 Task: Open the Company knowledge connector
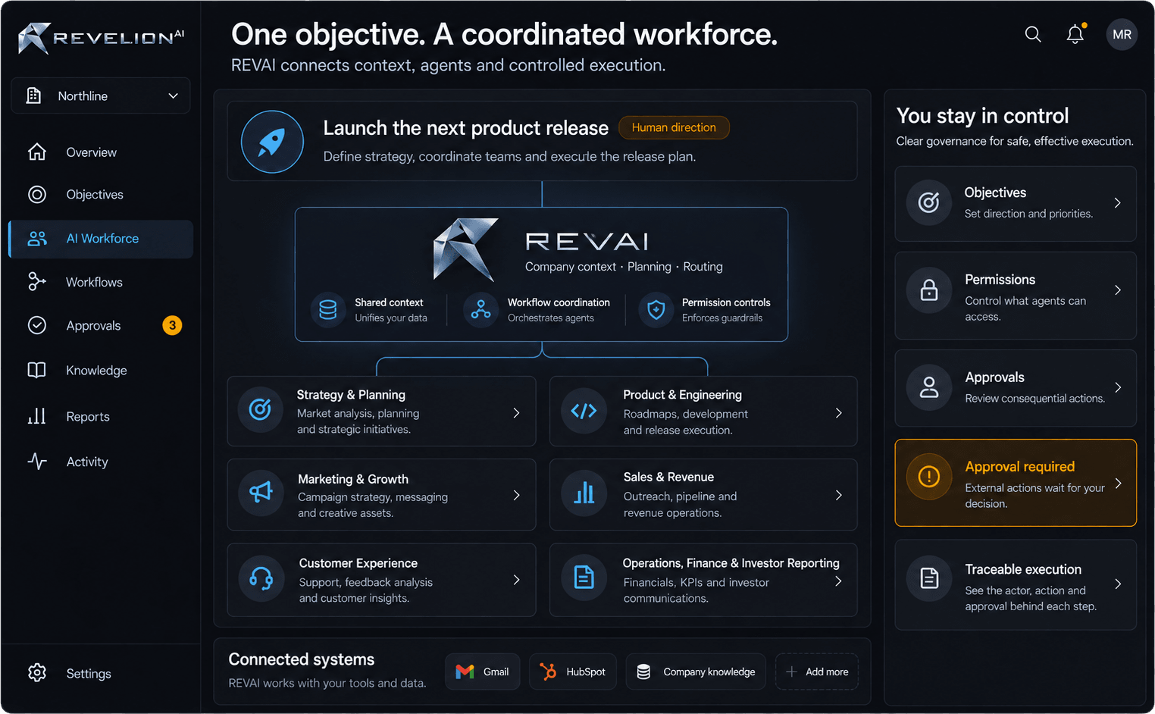696,672
